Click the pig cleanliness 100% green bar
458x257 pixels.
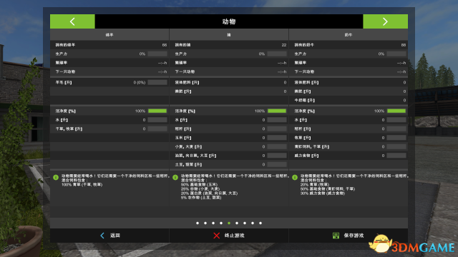tap(277, 111)
